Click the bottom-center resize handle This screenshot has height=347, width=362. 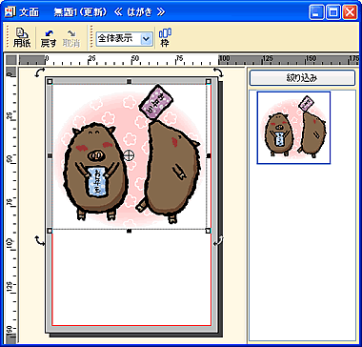pyautogui.click(x=129, y=231)
